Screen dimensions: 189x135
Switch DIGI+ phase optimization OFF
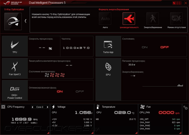80,91
